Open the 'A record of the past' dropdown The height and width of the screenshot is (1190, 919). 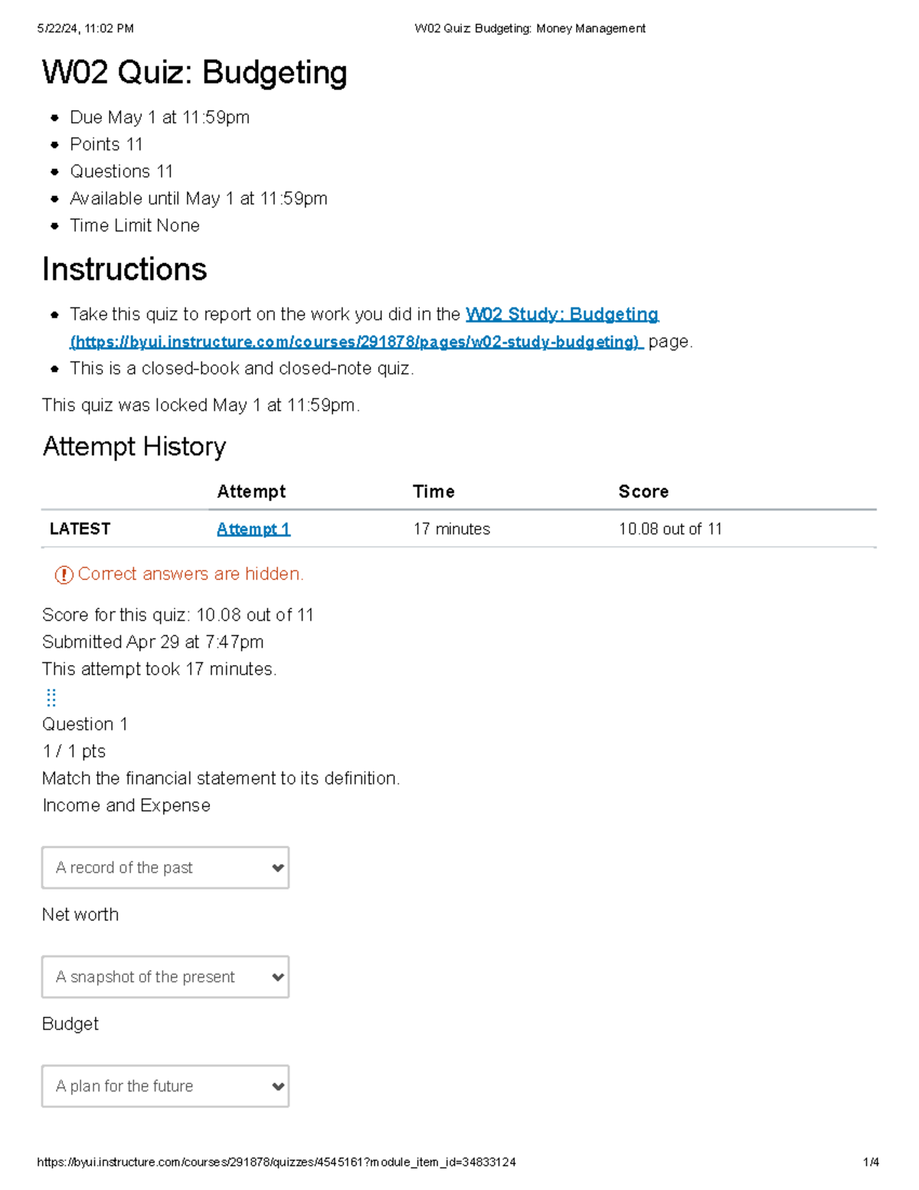[x=165, y=867]
